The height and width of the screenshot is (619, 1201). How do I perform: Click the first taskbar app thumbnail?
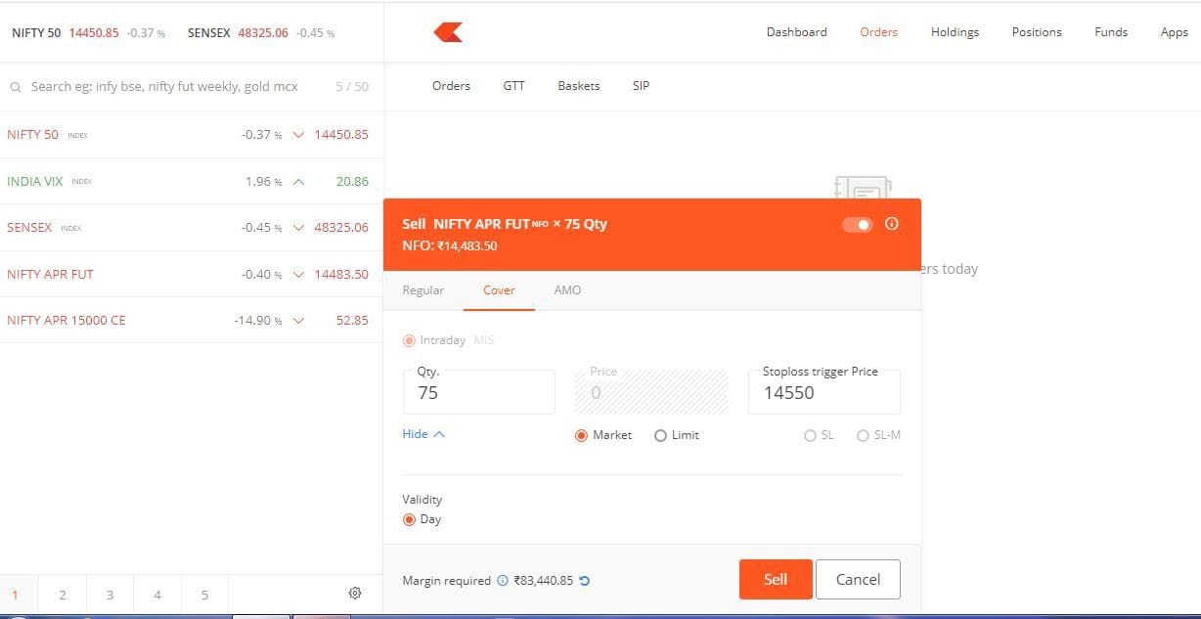[259, 614]
